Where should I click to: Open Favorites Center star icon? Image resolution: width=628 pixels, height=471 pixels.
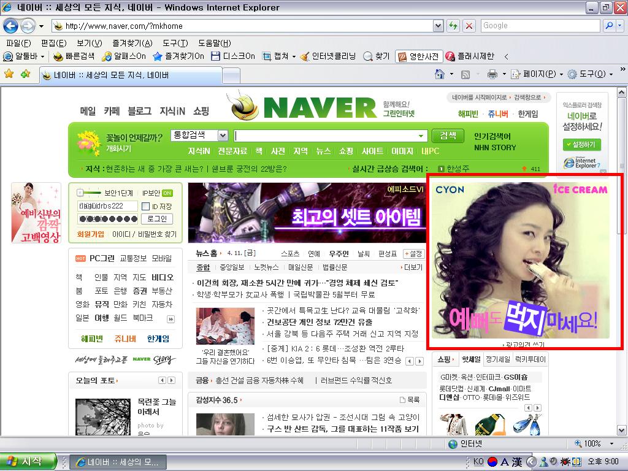pyautogui.click(x=9, y=74)
